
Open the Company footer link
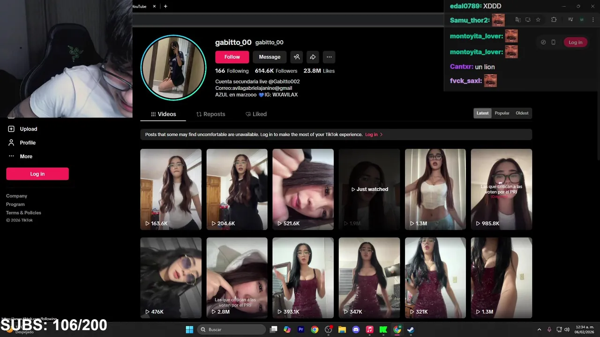[16, 196]
